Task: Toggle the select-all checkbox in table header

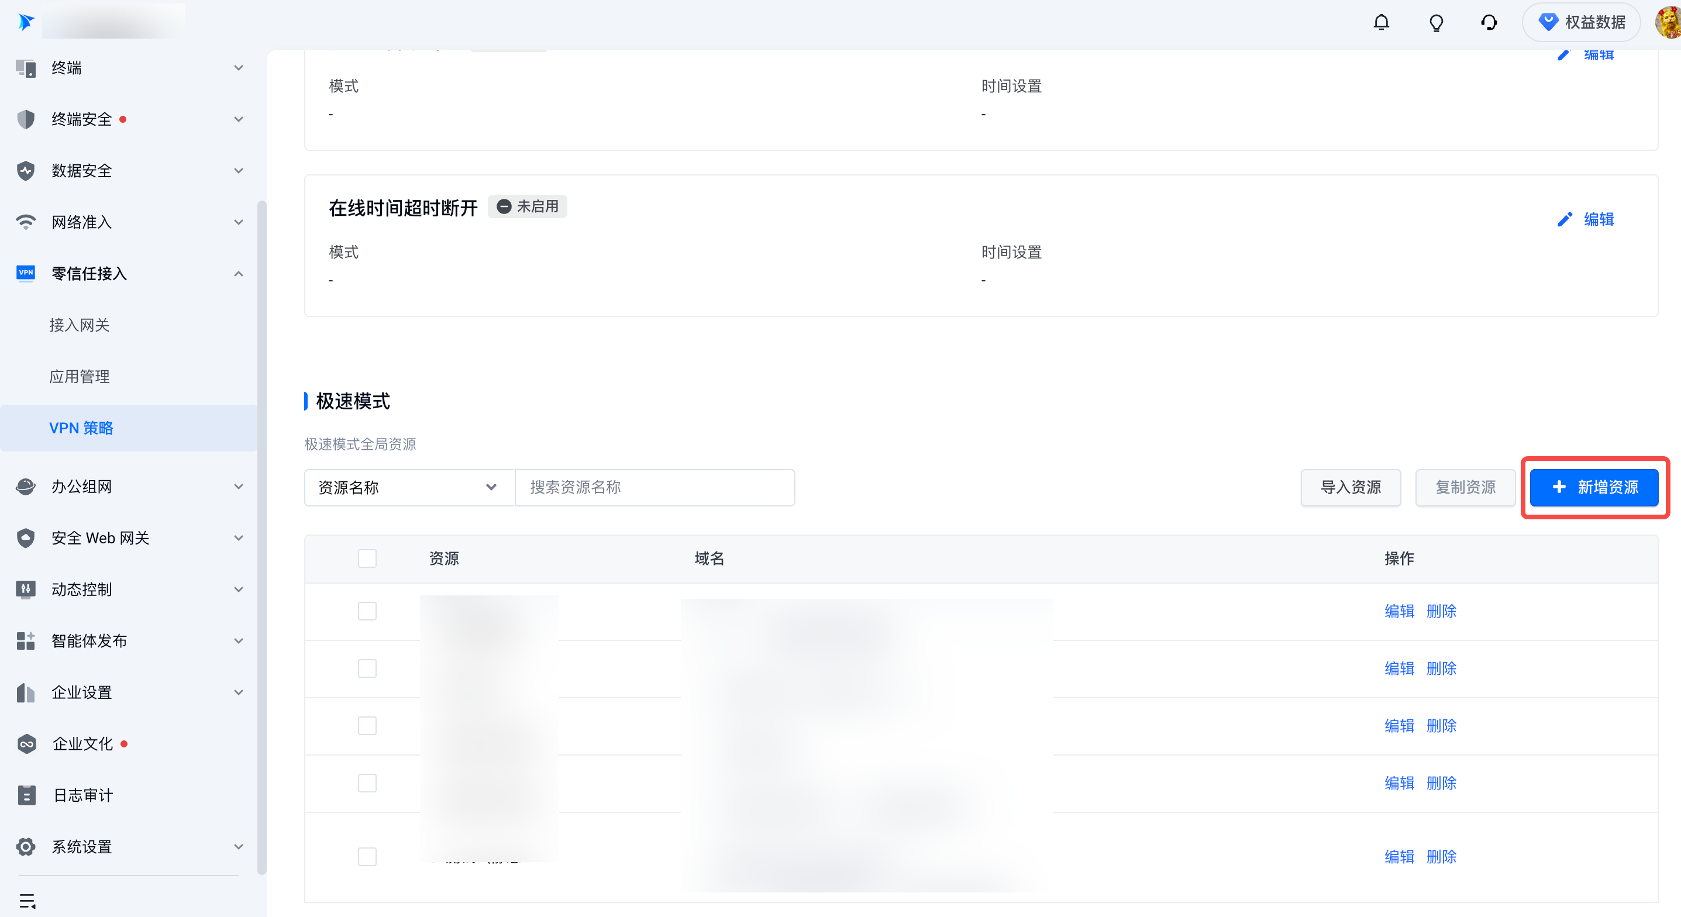Action: coord(367,558)
